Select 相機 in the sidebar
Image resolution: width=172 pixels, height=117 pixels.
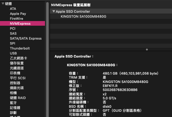point(13,93)
